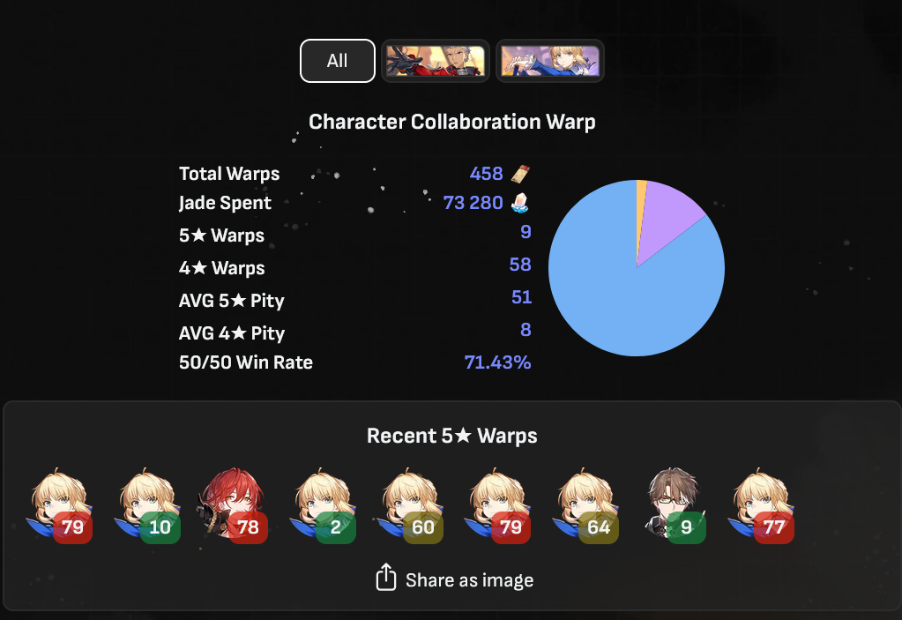The height and width of the screenshot is (620, 902).
Task: Select the Saber avatar with pity 2
Action: pos(323,504)
